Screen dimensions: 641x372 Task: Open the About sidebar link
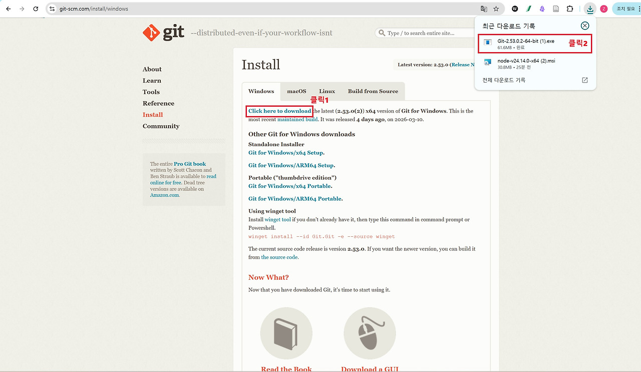pos(152,70)
